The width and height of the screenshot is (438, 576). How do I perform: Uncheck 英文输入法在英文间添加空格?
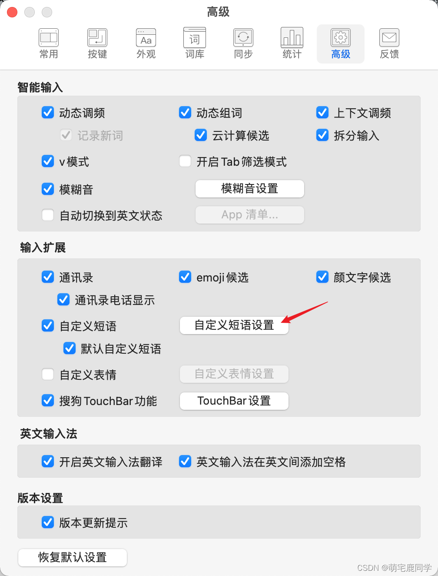185,461
